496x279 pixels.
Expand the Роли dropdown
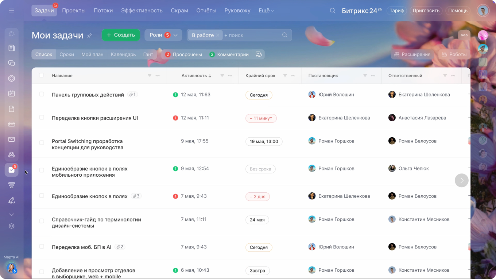(163, 35)
